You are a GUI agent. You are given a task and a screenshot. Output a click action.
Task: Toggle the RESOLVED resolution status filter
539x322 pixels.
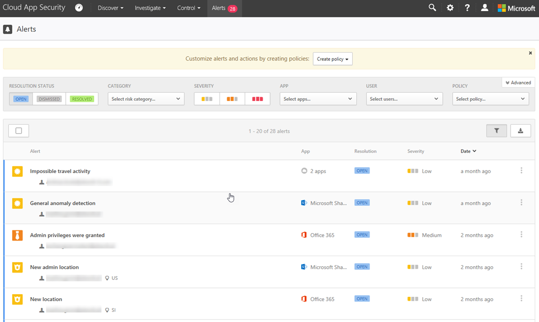click(82, 99)
